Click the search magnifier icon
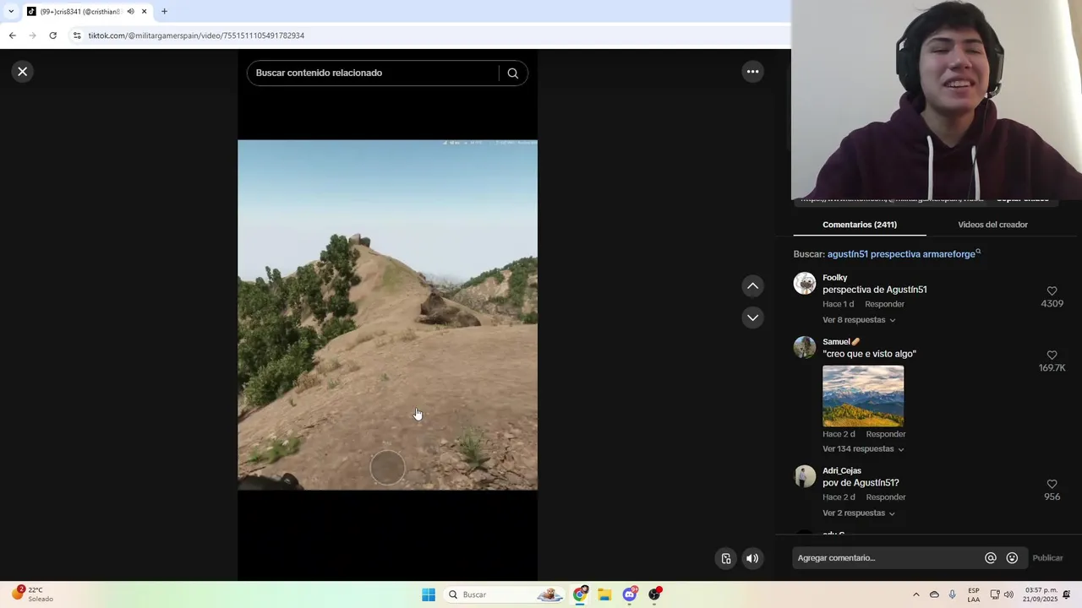Image resolution: width=1082 pixels, height=608 pixels. [512, 73]
